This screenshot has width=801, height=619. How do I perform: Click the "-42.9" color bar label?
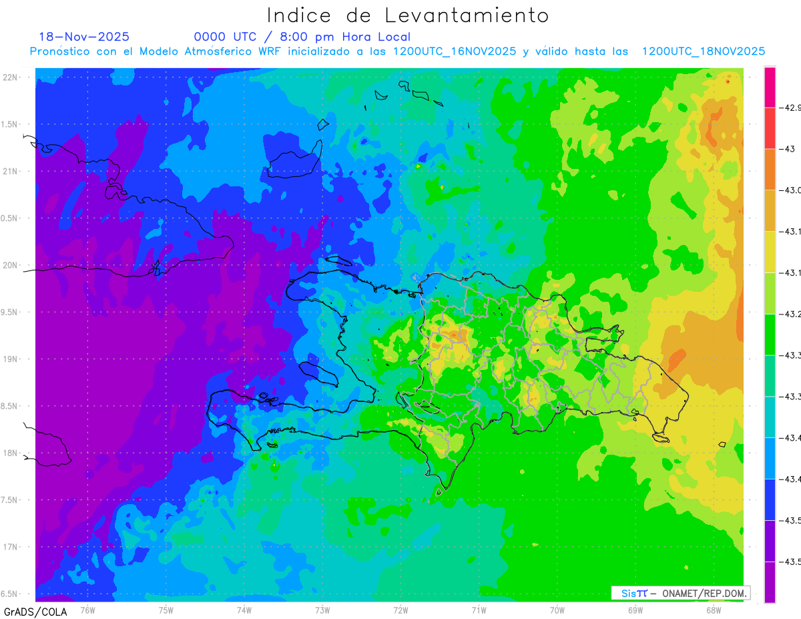point(790,108)
